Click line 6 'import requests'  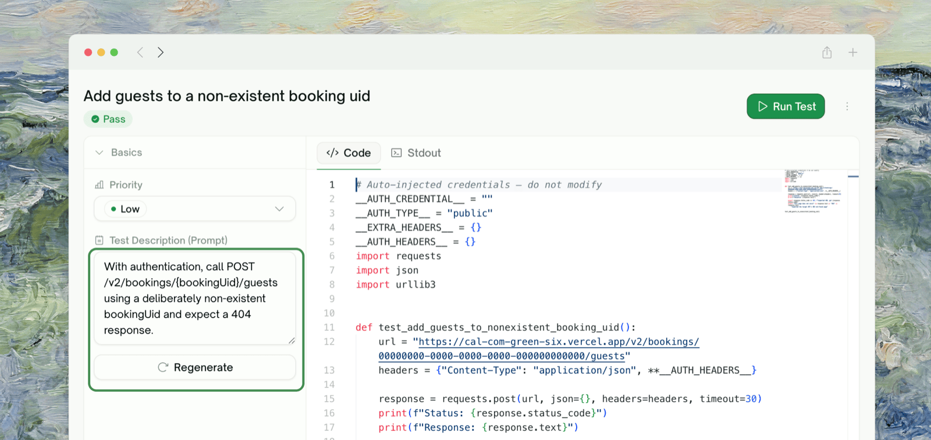pos(399,256)
